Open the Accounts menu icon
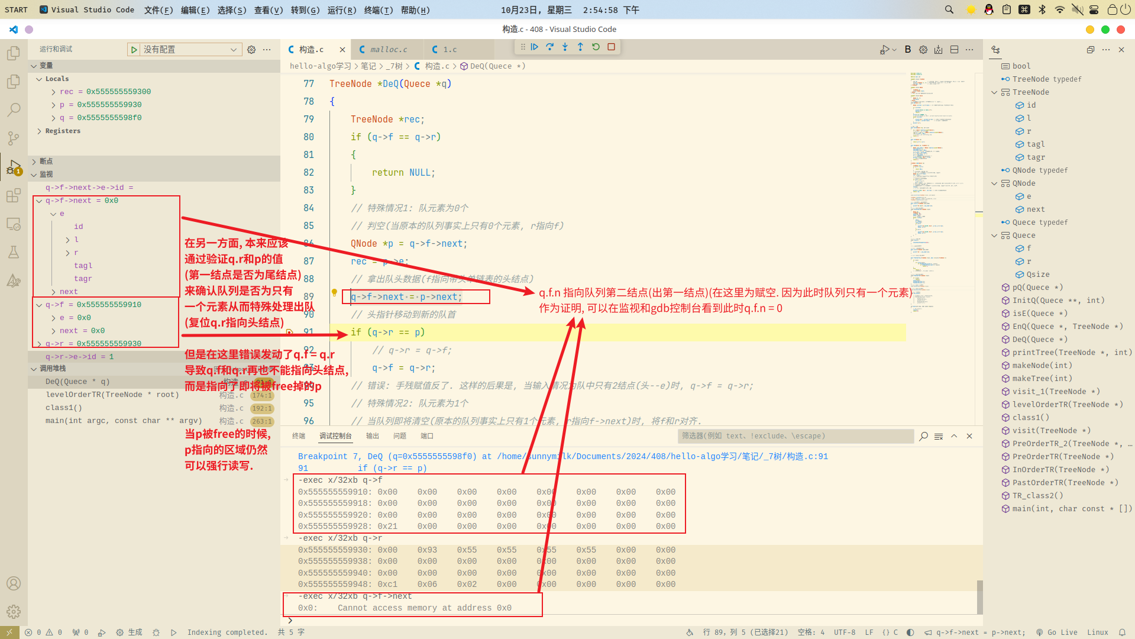The height and width of the screenshot is (639, 1135). coord(14,583)
